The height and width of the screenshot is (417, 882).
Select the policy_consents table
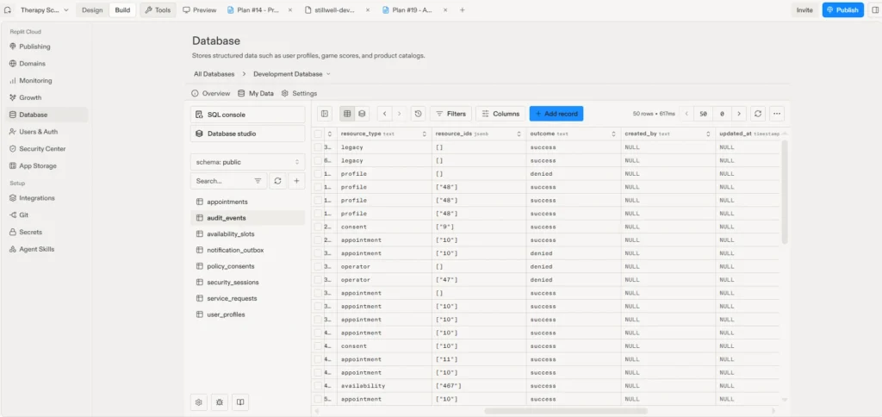click(x=247, y=266)
